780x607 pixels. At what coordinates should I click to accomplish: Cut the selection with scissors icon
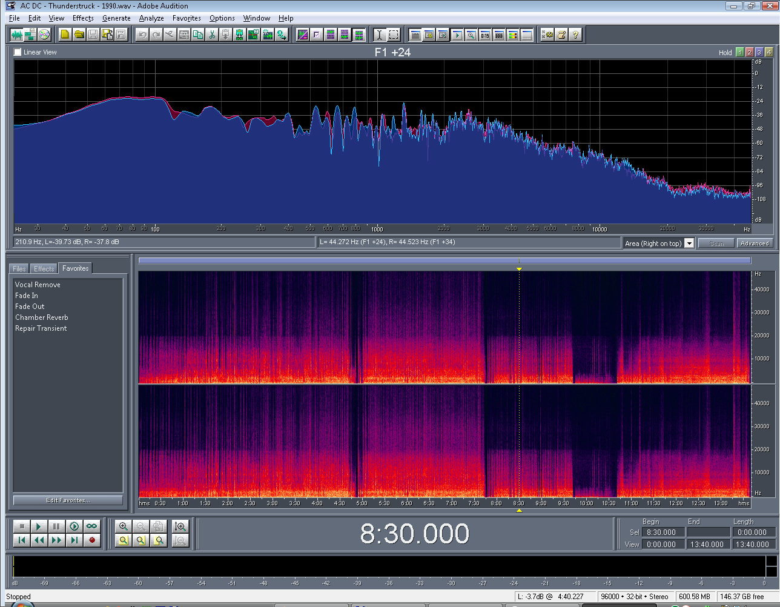[x=212, y=35]
